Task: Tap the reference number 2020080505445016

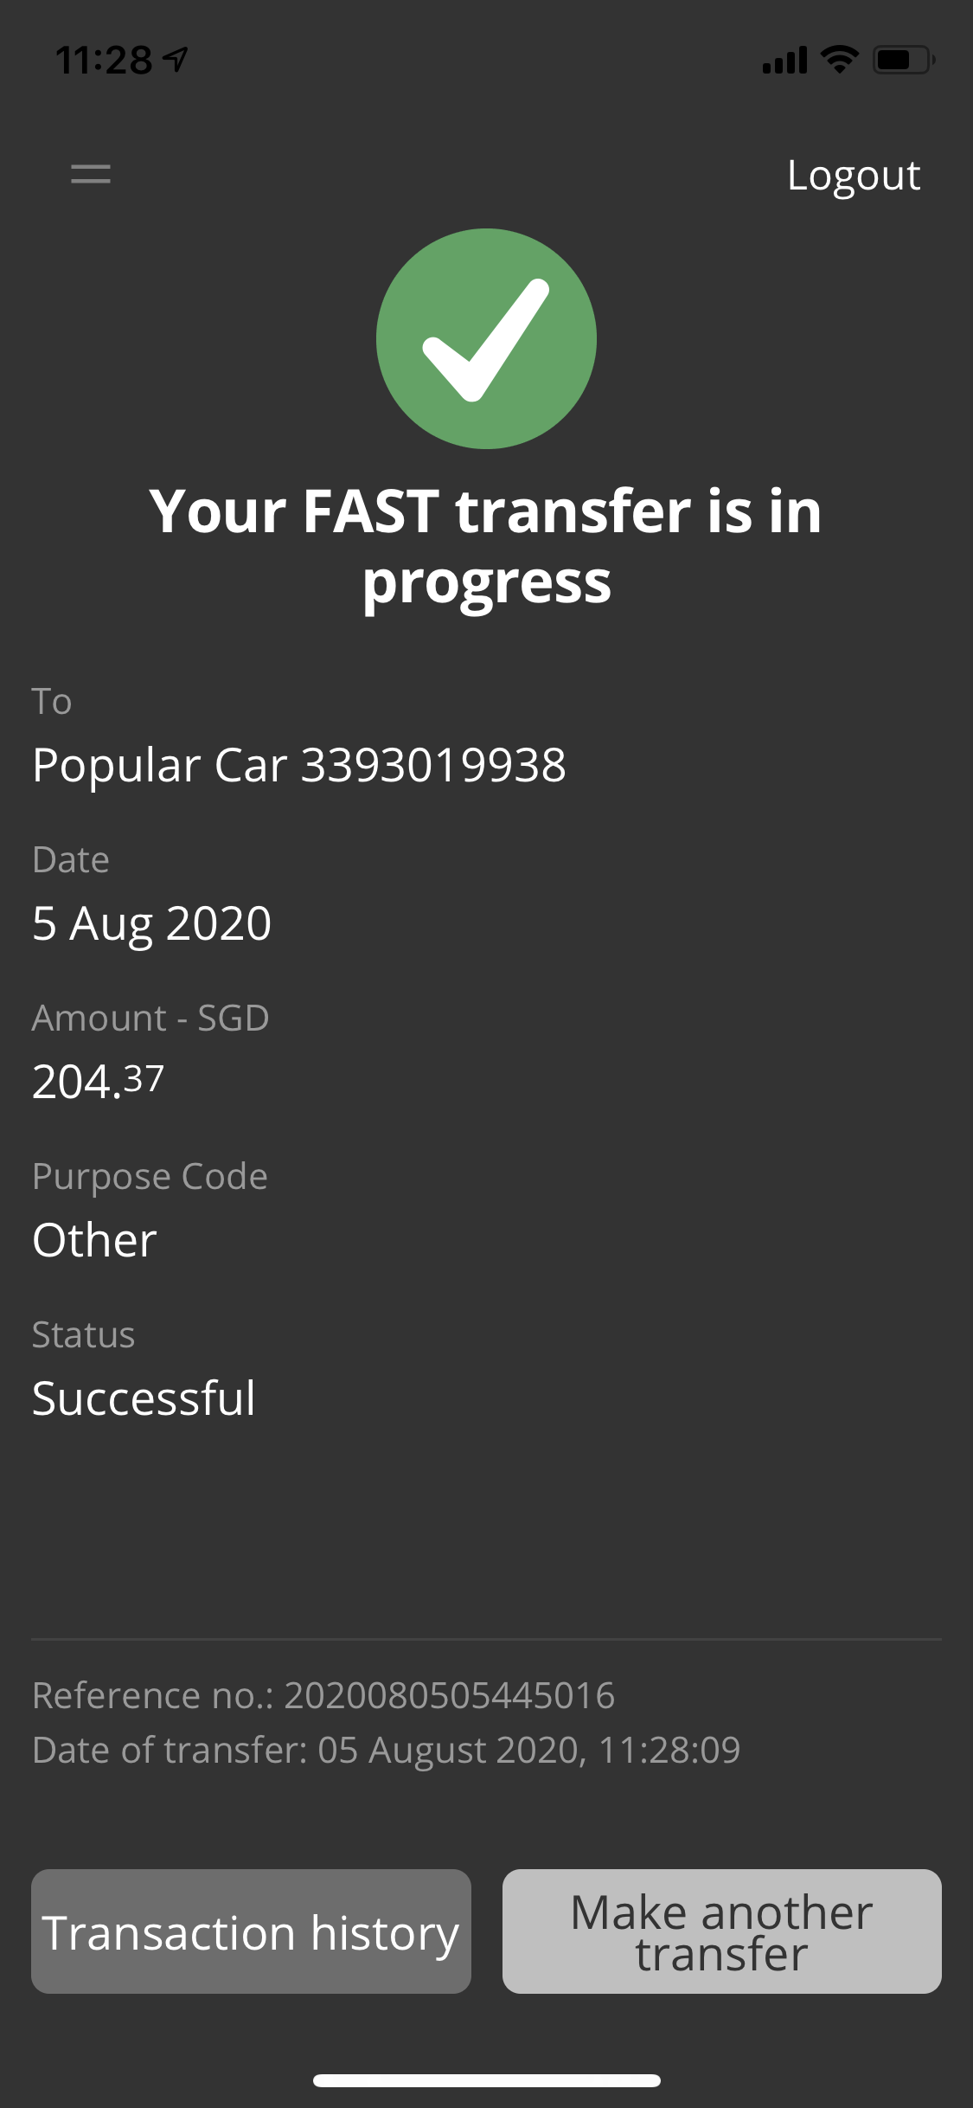Action: 449,1695
